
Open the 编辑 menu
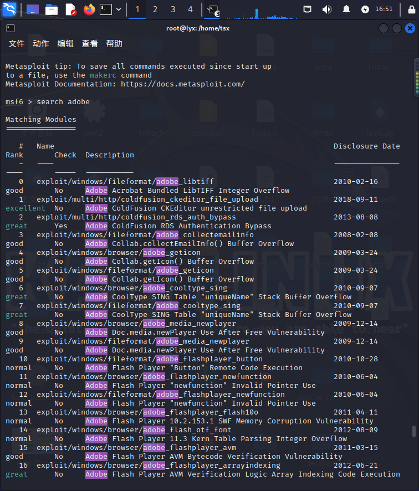[65, 44]
